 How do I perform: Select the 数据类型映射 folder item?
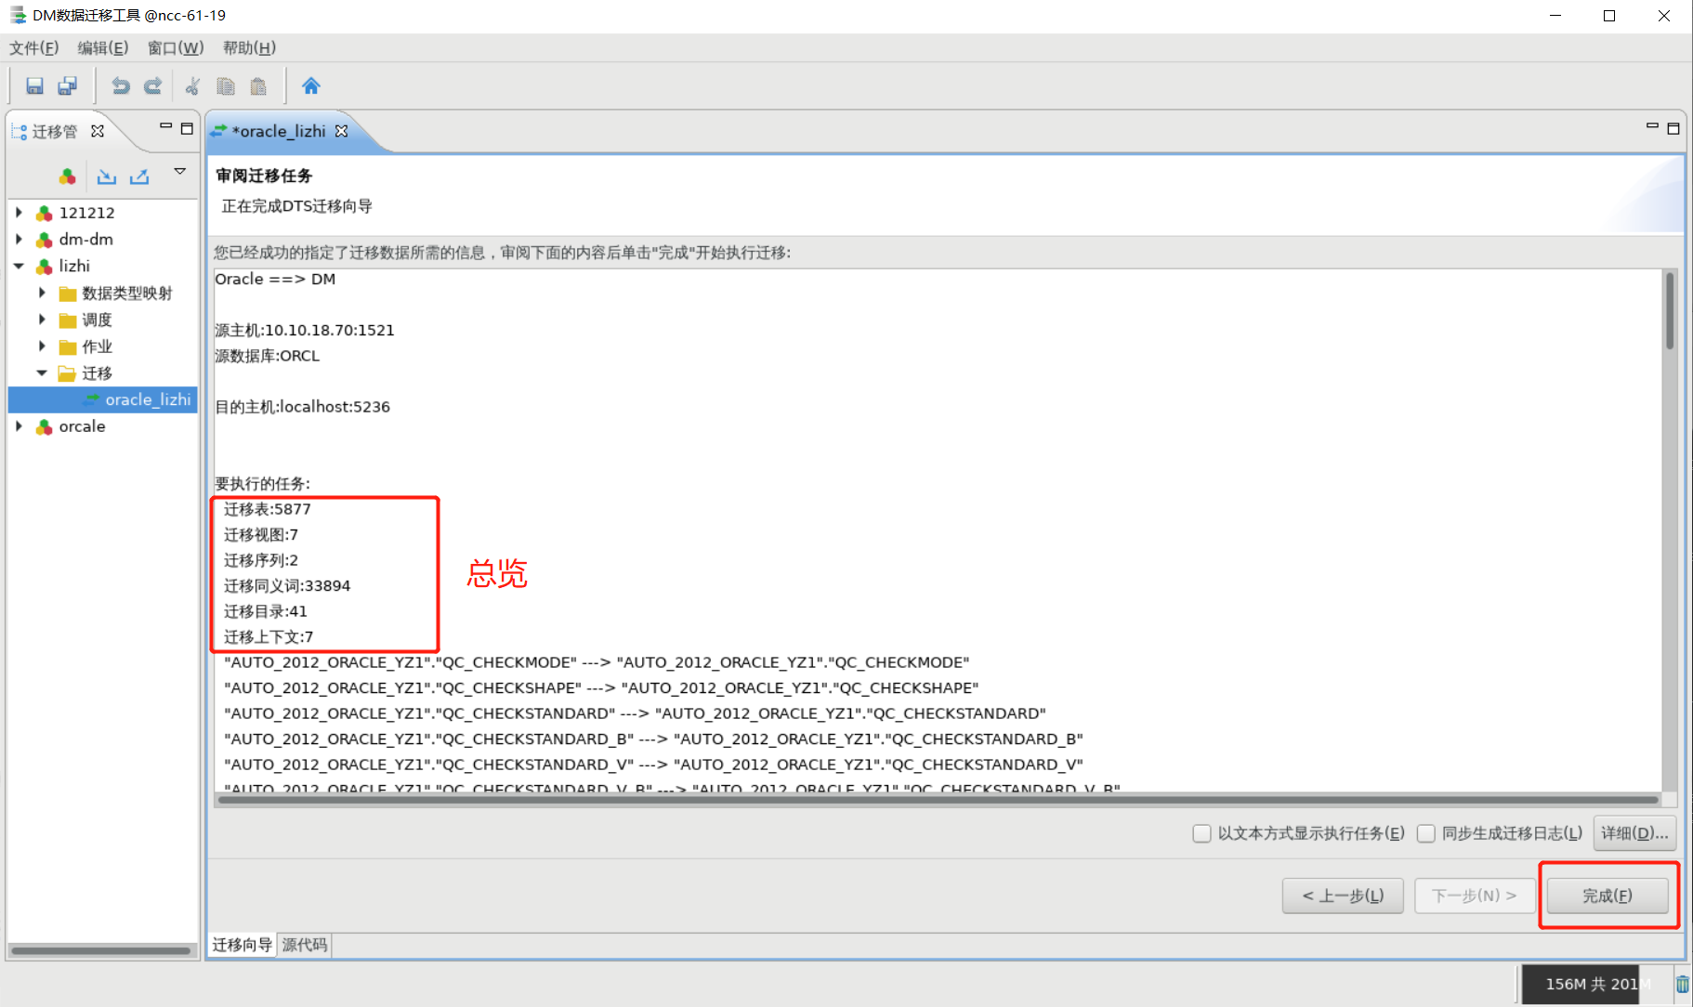tap(127, 293)
